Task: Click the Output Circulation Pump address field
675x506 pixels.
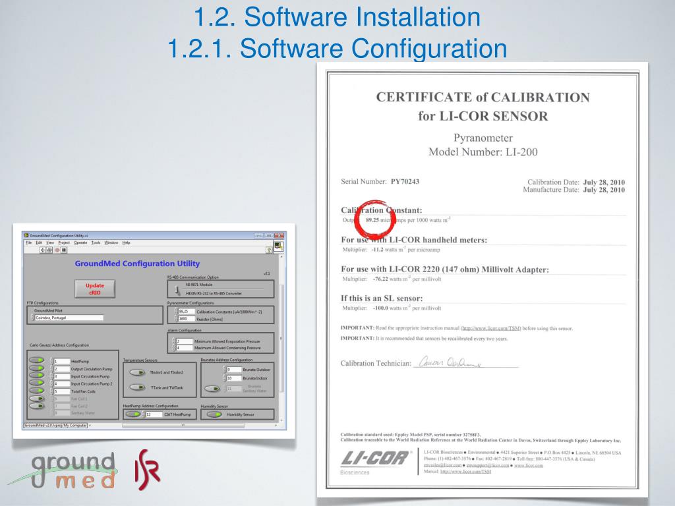Action: (61, 369)
